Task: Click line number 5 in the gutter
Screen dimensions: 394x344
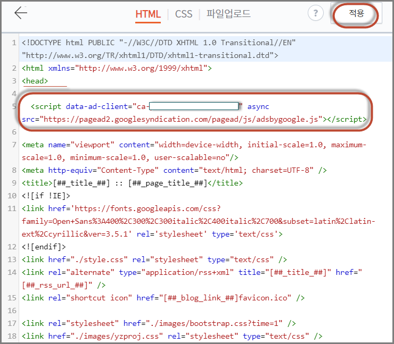Action: pos(14,107)
